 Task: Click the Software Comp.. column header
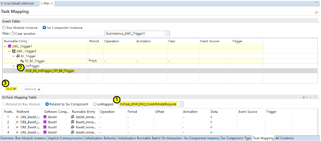[56, 112]
